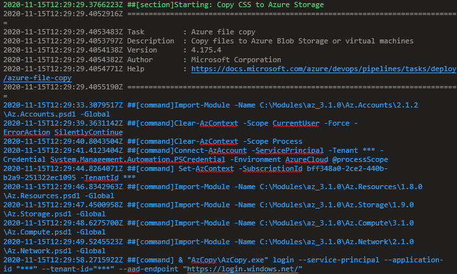The width and height of the screenshot is (457, 274).
Task: Click the Az.Storage\1.9.0 Import-Module command line
Action: [208, 205]
